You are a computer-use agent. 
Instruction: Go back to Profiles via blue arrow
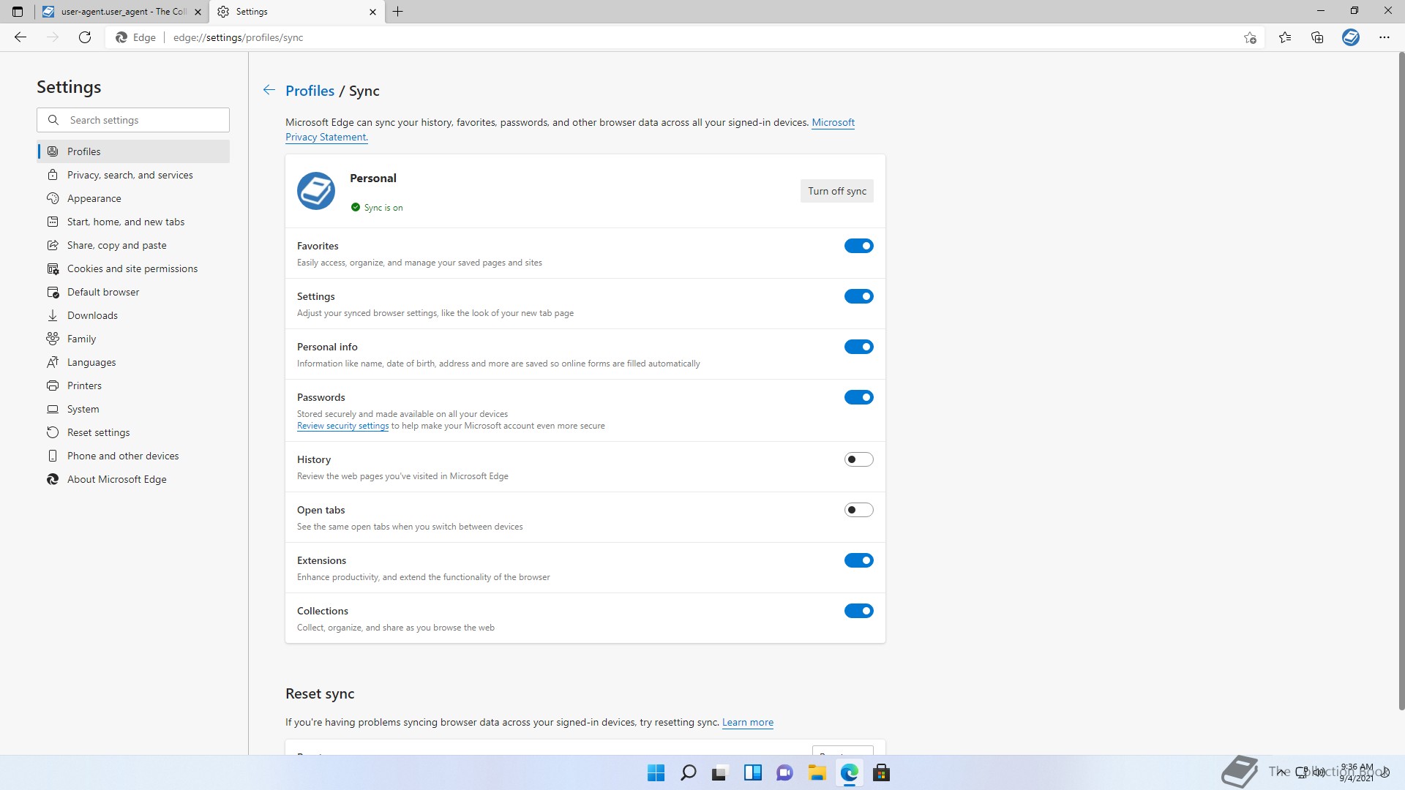(x=269, y=90)
